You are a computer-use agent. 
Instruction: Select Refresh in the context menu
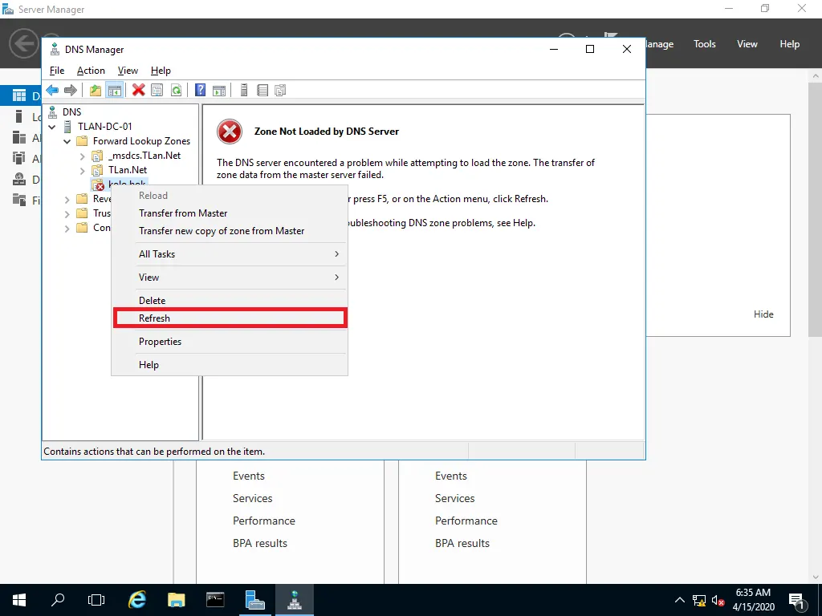coord(230,318)
